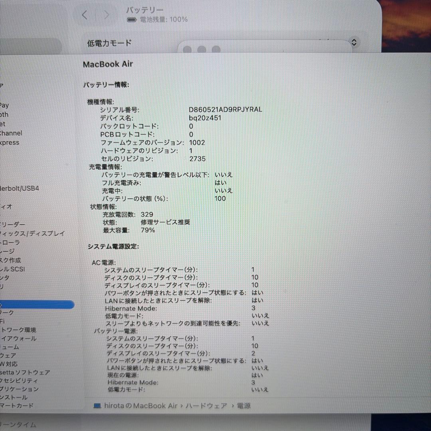Click cell revision value 2735

point(198,159)
